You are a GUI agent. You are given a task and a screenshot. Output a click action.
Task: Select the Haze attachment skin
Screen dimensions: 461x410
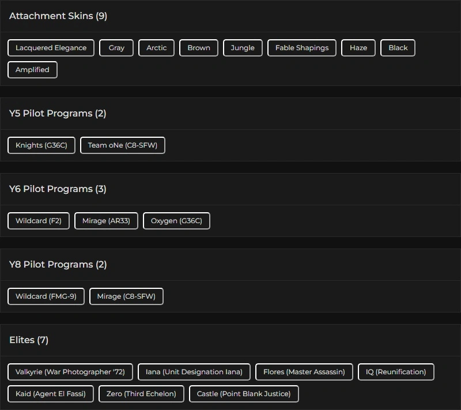click(358, 48)
